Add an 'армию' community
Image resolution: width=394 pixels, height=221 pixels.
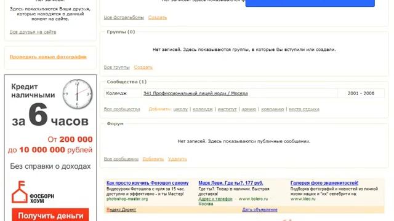(249, 109)
